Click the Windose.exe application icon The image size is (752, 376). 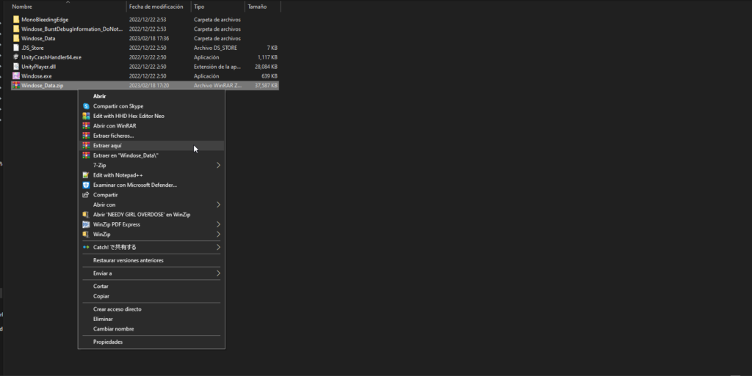pos(16,76)
